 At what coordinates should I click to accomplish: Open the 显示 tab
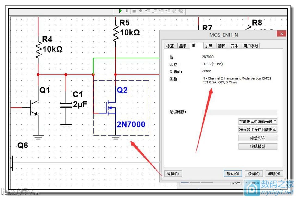coord(183,46)
